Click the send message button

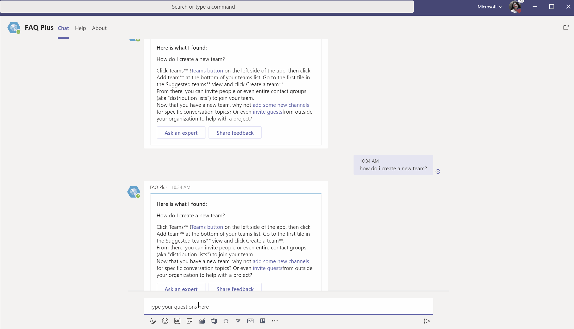(x=427, y=321)
